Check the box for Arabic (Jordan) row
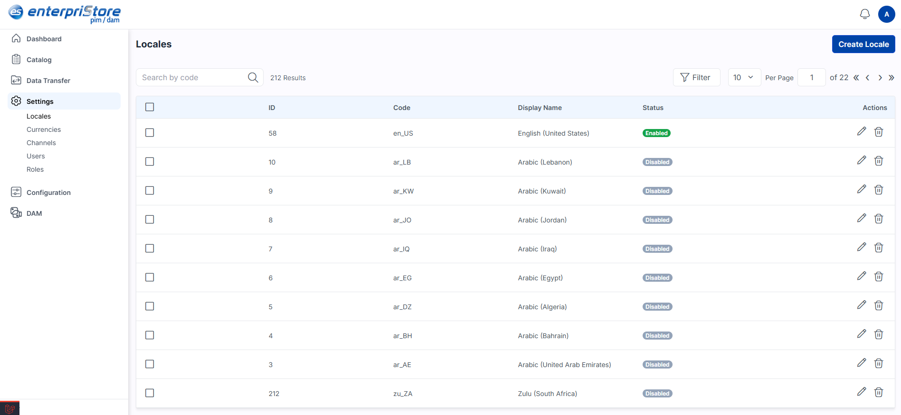This screenshot has height=415, width=901. [x=150, y=220]
